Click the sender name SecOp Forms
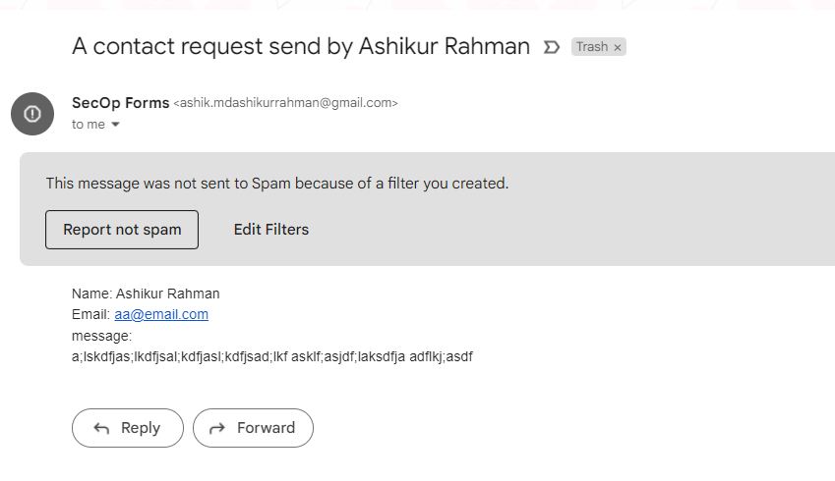Viewport: 835px width, 481px height. pos(120,102)
